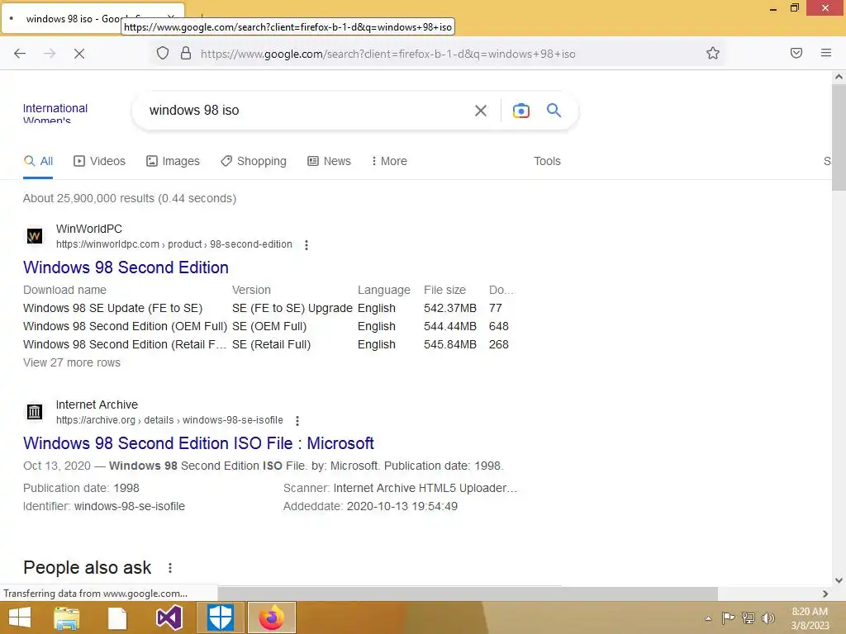Click the 545.84MB file size cell

tap(450, 344)
